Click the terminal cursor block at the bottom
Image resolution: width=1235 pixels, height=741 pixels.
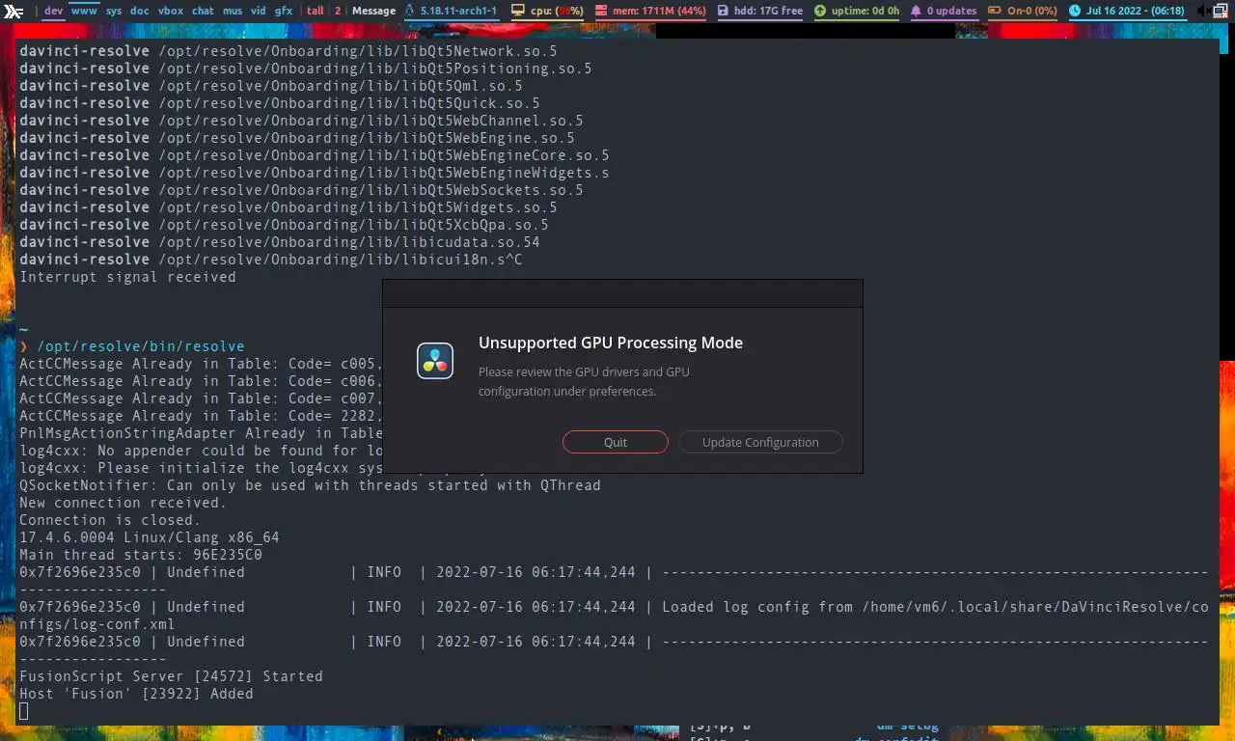point(24,711)
